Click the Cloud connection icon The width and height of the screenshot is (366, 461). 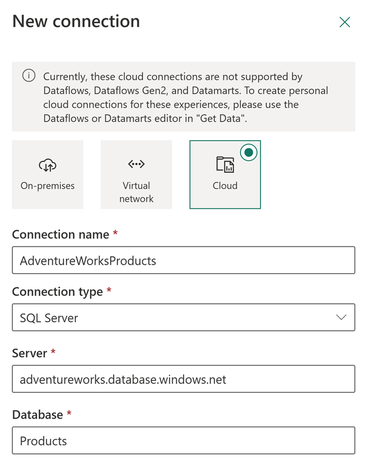click(x=225, y=164)
